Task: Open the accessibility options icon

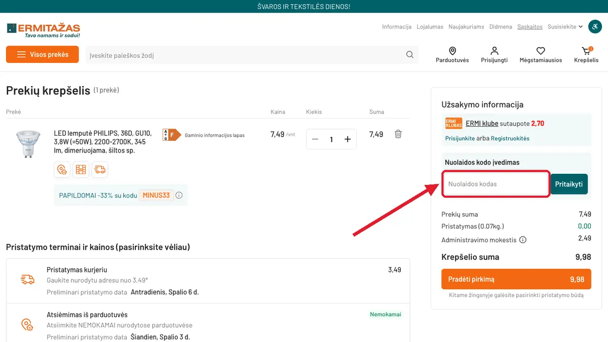Action: (595, 27)
